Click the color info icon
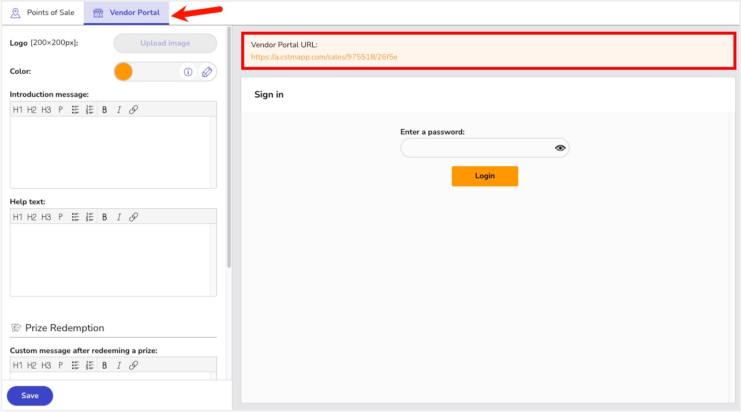This screenshot has height=412, width=741. (x=188, y=72)
